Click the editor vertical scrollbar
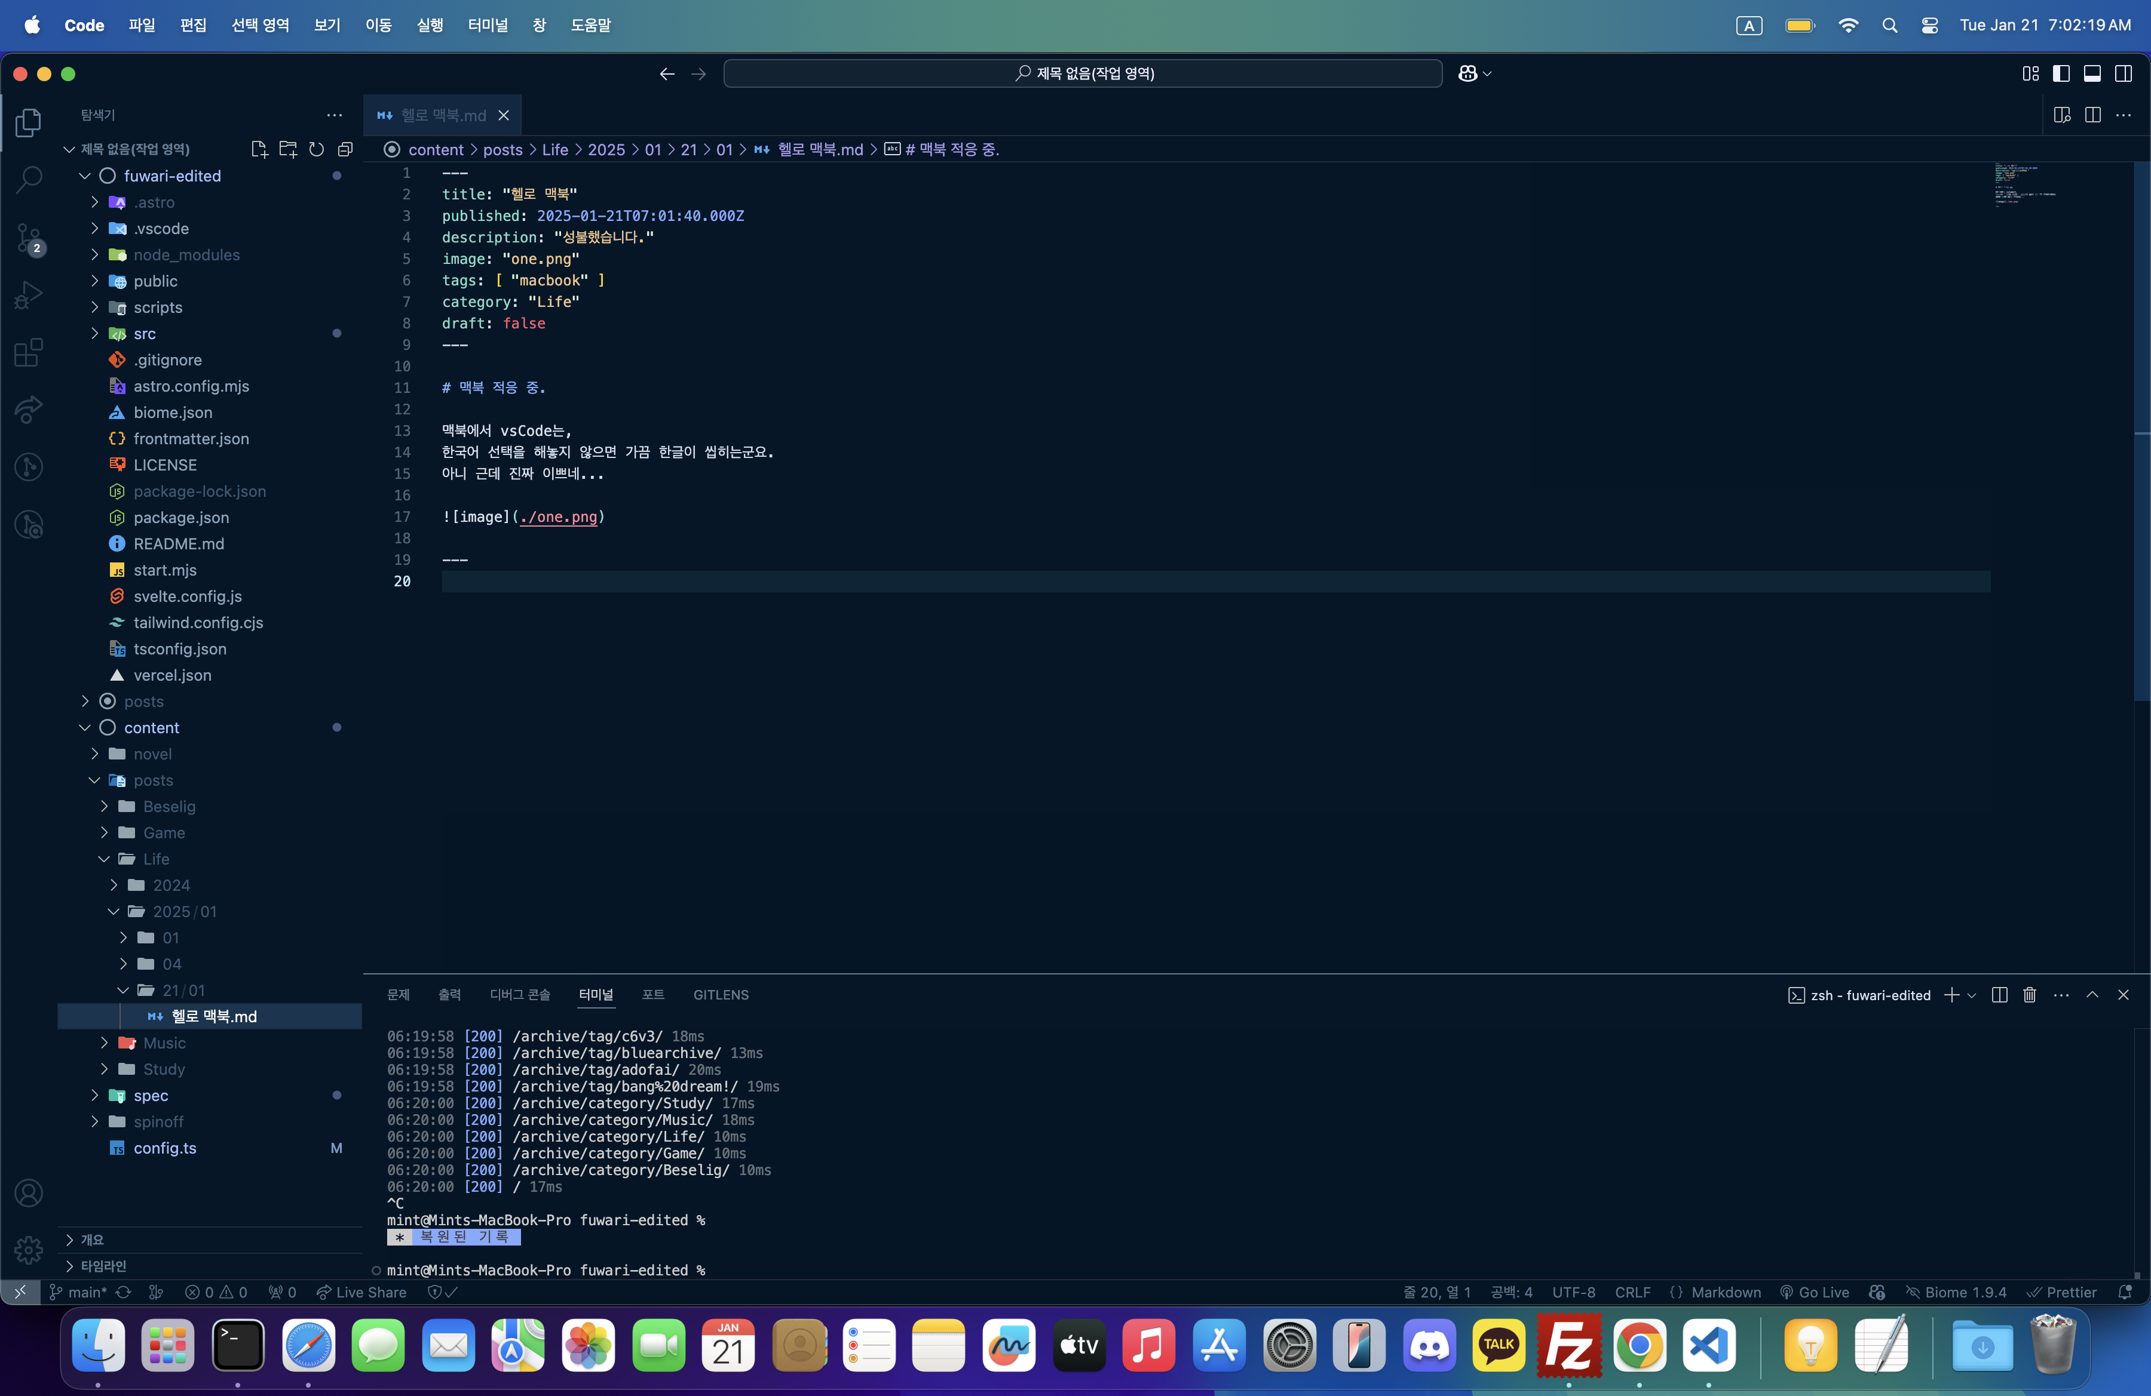2151x1396 pixels. pos(2141,432)
